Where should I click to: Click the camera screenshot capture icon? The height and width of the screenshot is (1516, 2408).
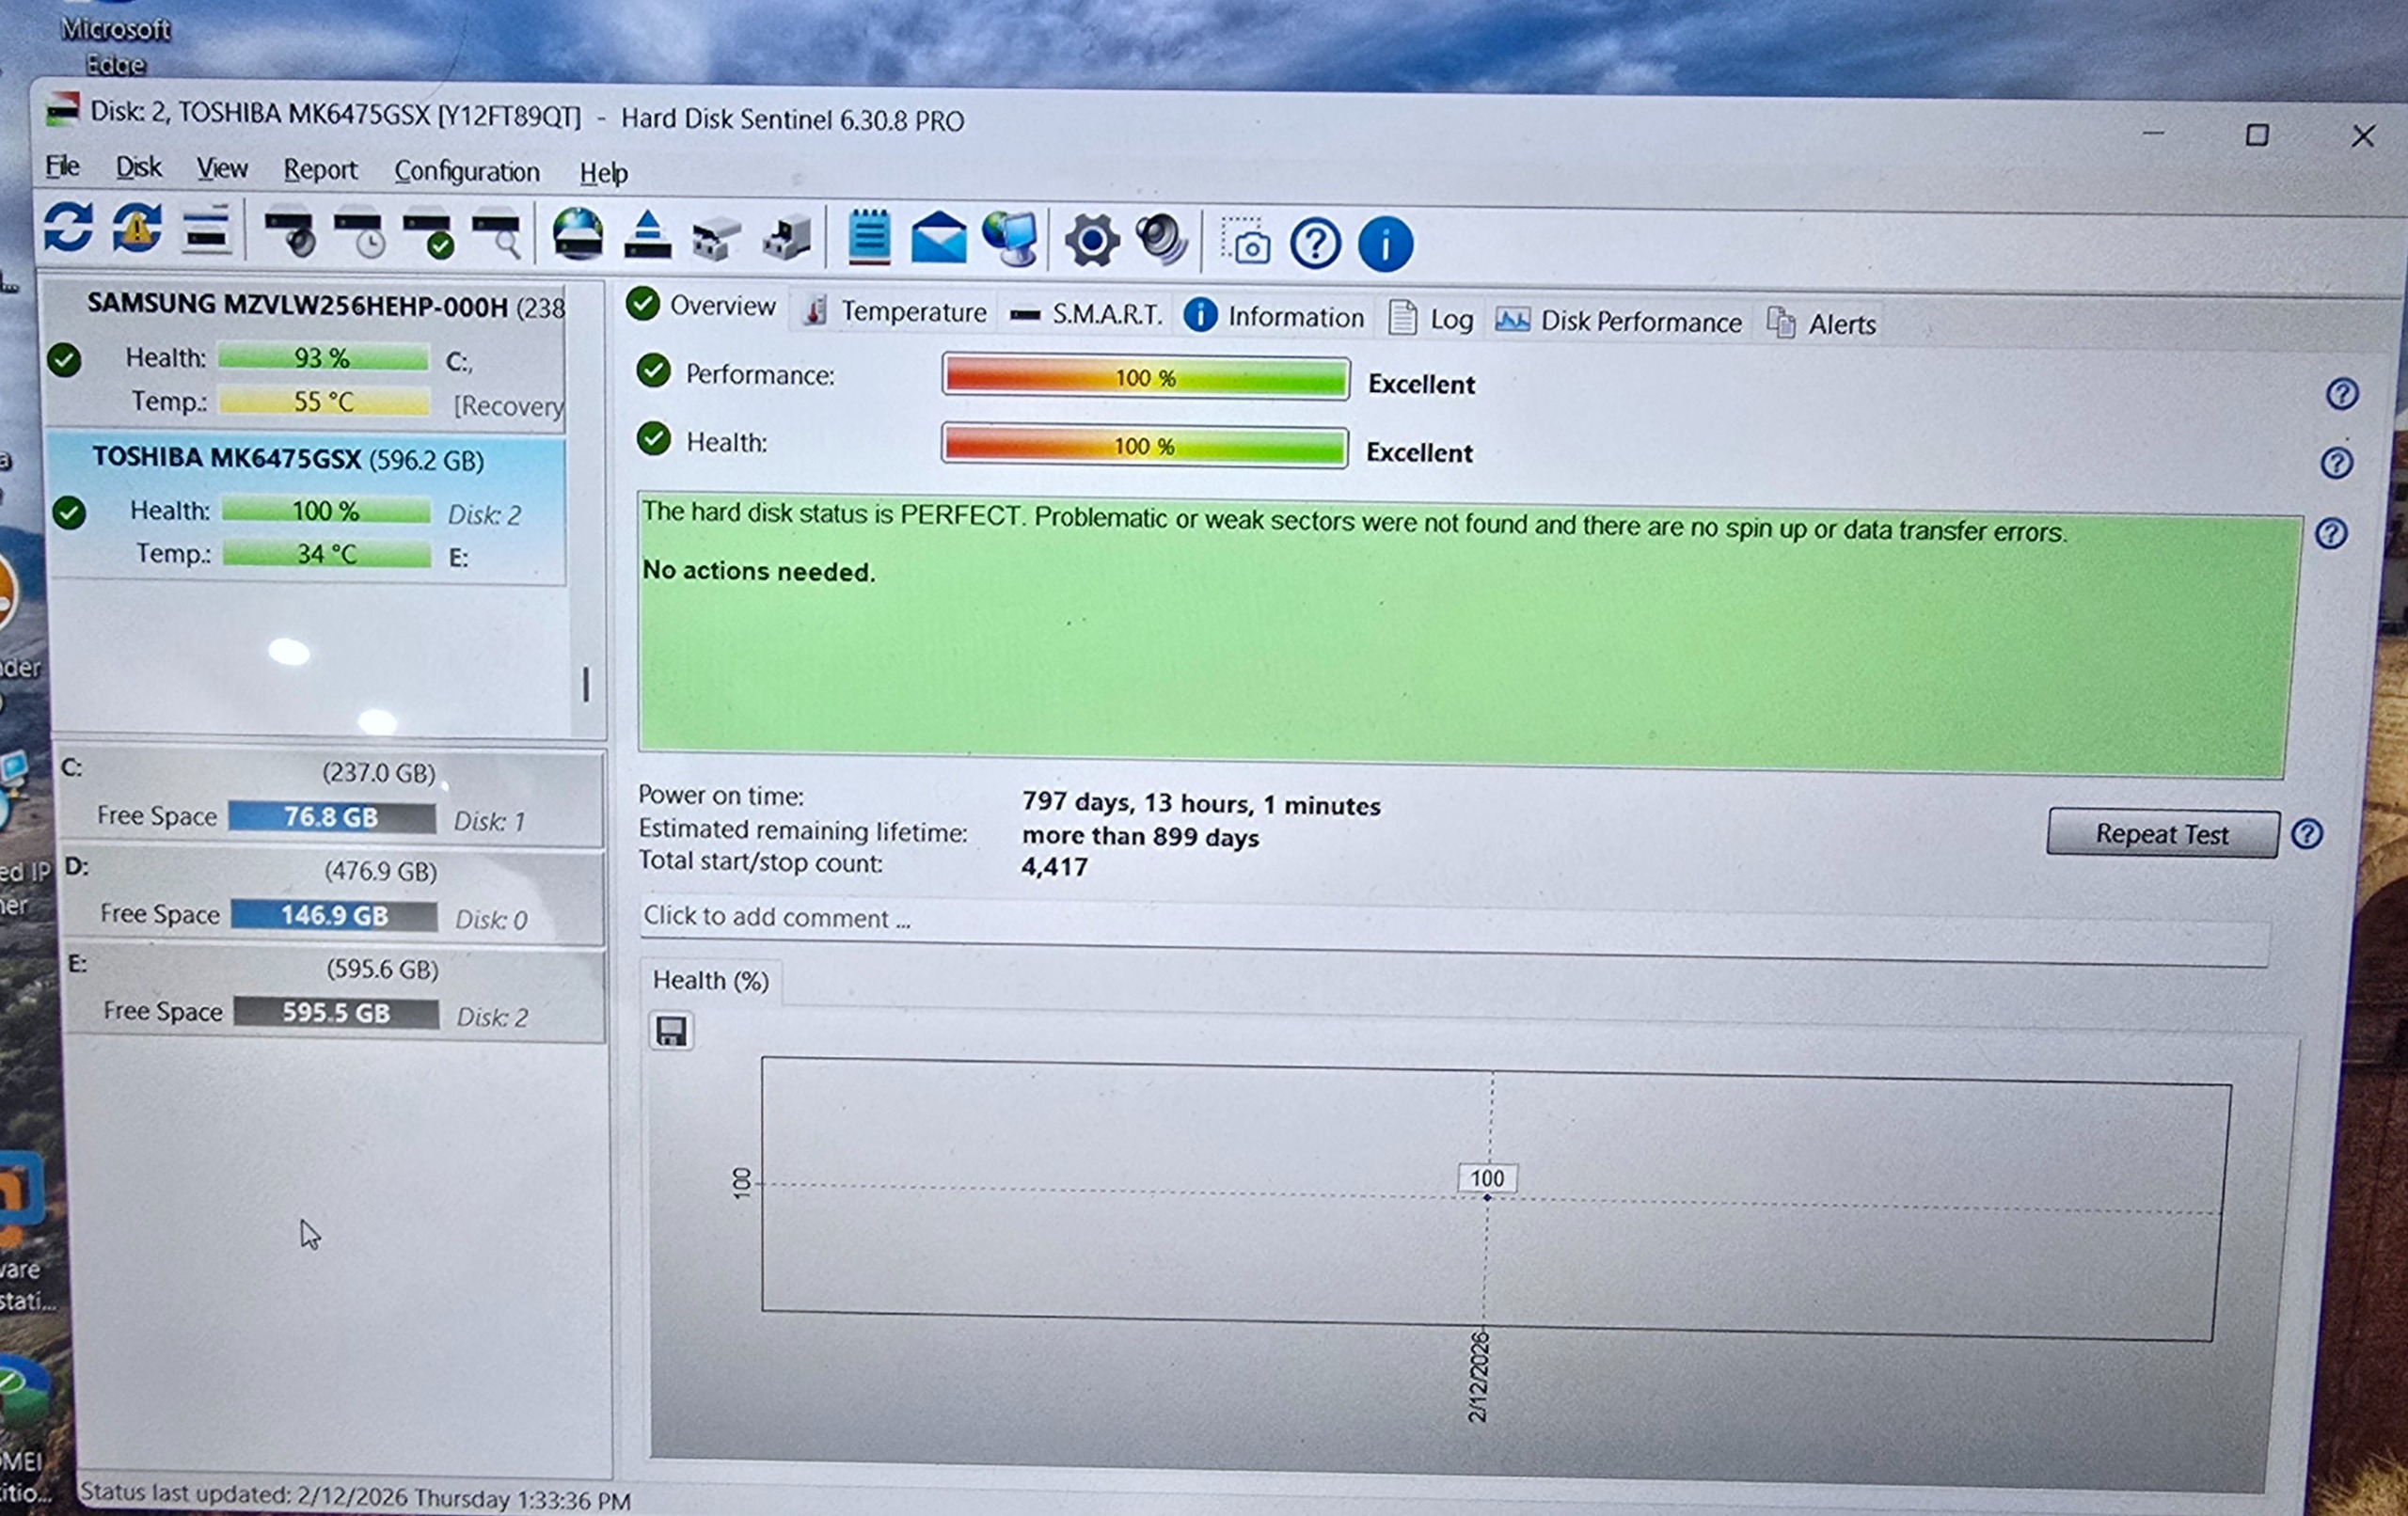[1246, 243]
